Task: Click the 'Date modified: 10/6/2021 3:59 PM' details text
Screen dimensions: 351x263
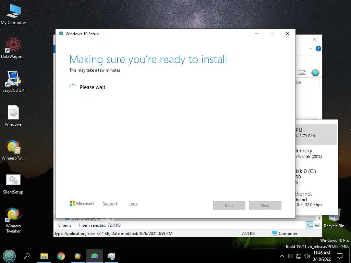Action: [142, 234]
